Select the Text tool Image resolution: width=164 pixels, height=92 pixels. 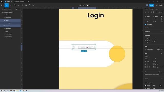coord(23,5)
